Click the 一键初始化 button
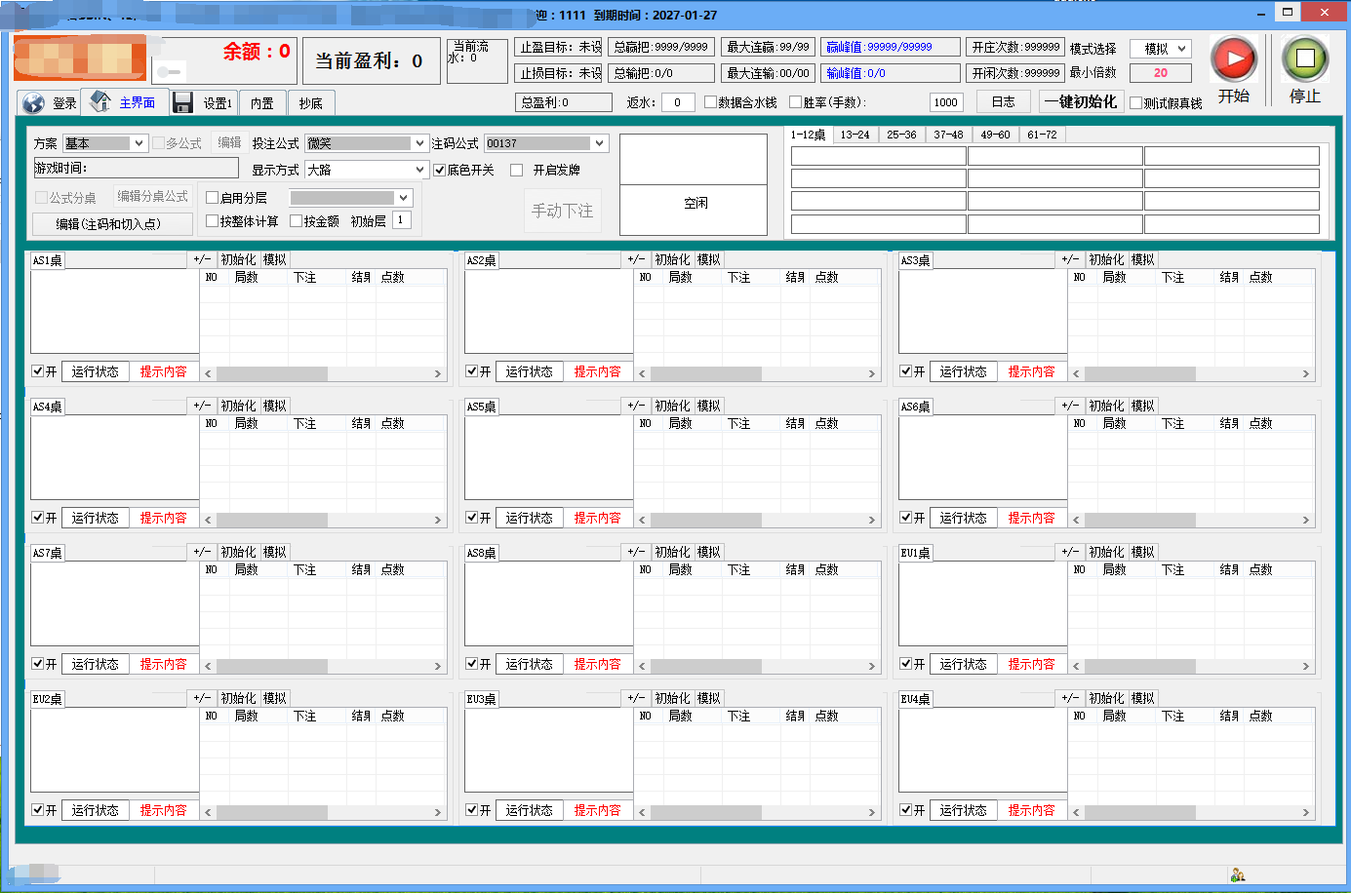 click(x=1081, y=102)
